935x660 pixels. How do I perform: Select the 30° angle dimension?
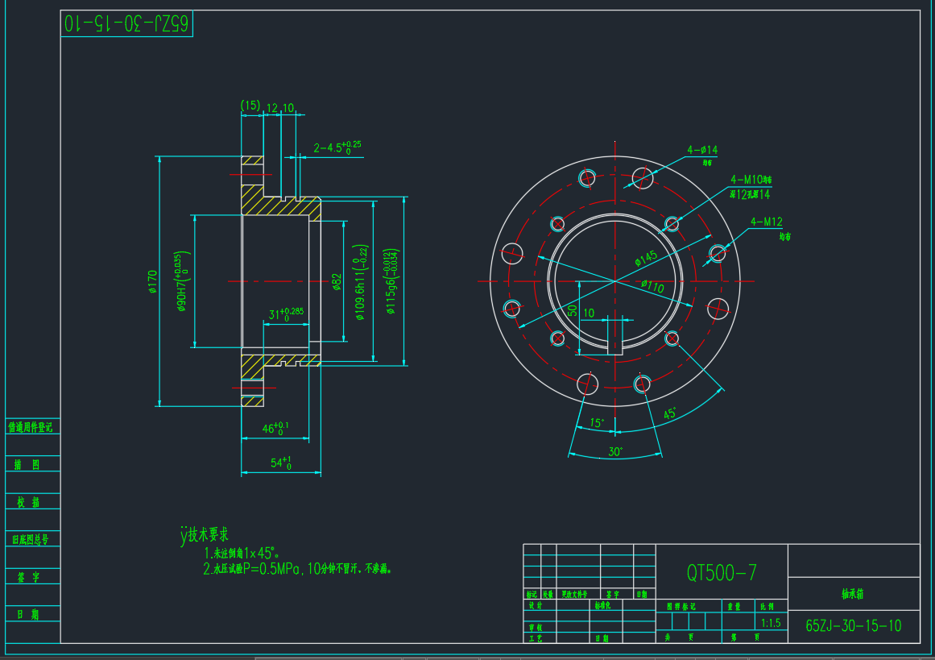614,452
